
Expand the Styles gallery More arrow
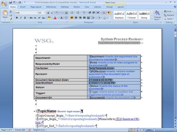pyautogui.click(x=152, y=18)
